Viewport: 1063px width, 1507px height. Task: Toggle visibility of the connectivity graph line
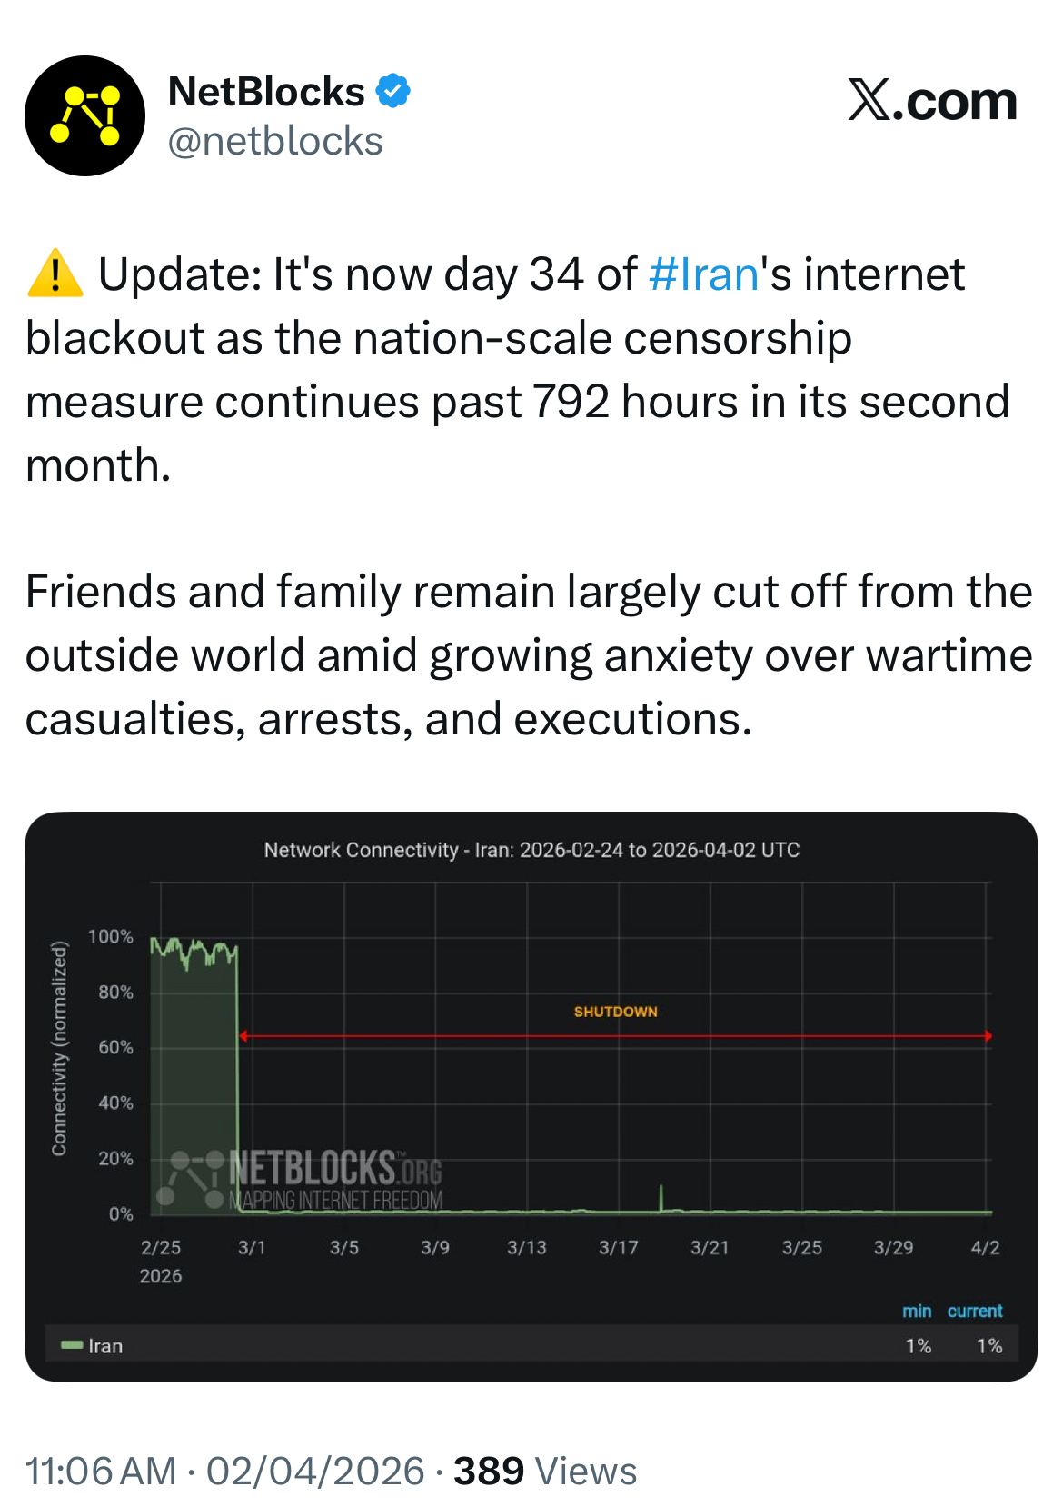[x=91, y=1346]
